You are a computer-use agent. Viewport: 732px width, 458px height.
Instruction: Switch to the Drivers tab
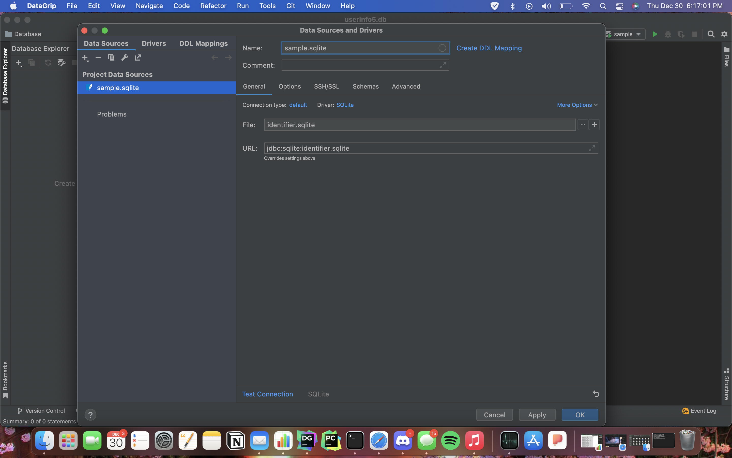tap(154, 43)
